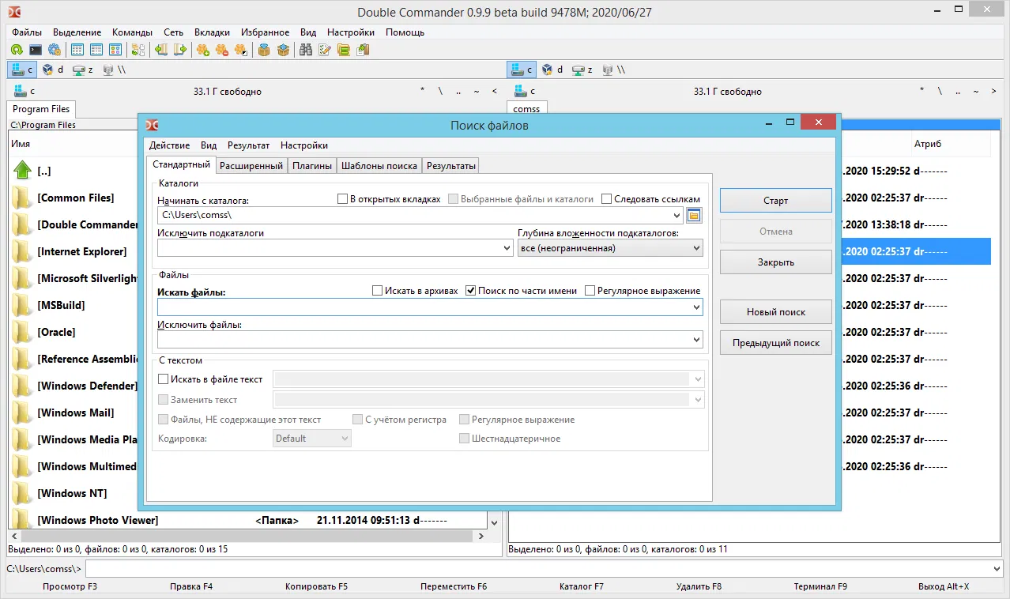1010x599 pixels.
Task: Expand the 'Начинать с каталога' path dropdown
Action: click(676, 215)
